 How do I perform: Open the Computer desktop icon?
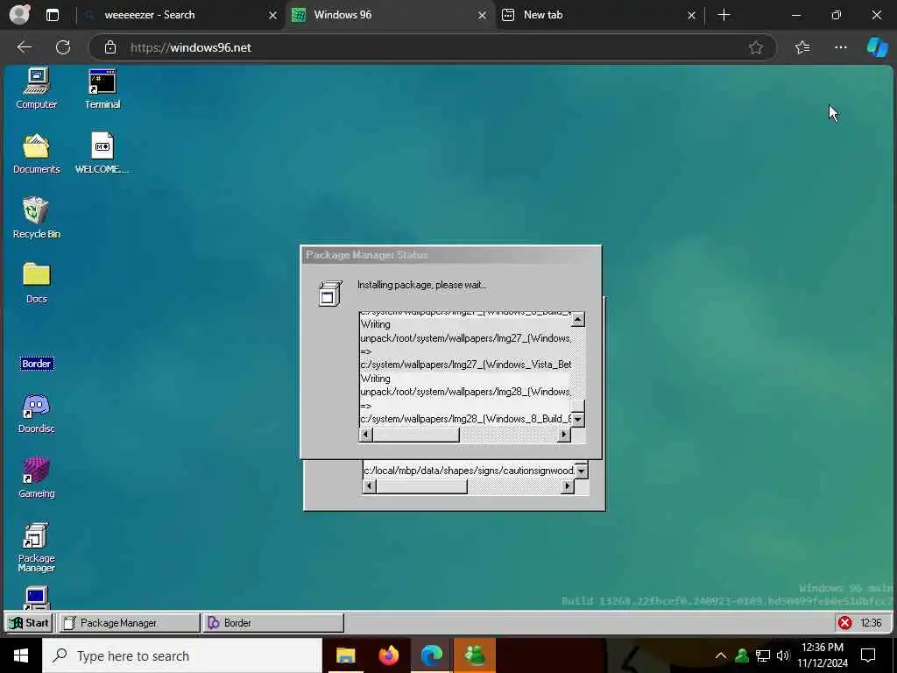[37, 89]
